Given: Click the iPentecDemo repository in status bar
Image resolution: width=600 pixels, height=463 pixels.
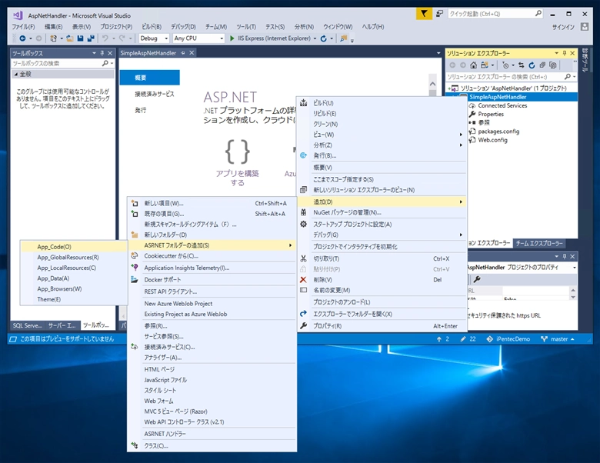Looking at the screenshot, I should (508, 339).
